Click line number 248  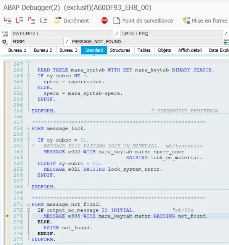click(18, 70)
